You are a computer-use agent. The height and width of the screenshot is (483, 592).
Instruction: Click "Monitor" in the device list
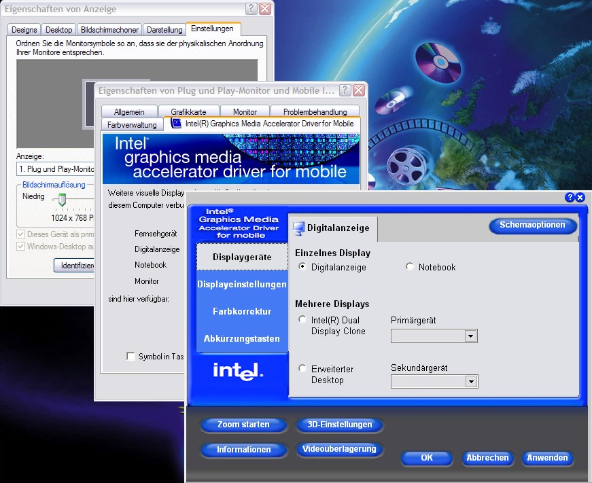click(x=147, y=281)
